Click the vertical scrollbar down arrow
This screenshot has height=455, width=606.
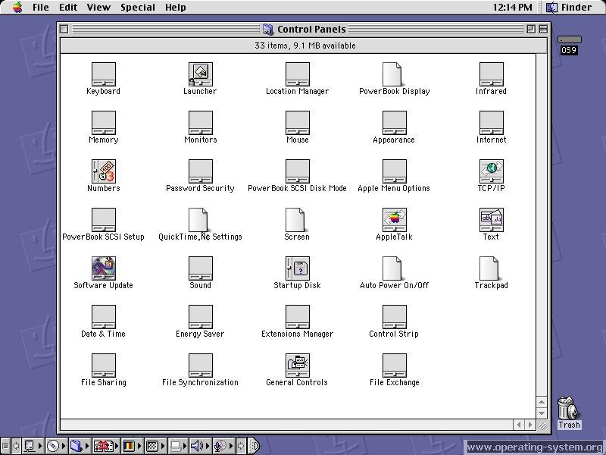tap(542, 413)
